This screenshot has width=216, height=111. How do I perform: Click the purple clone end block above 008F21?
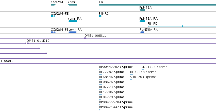46,53
